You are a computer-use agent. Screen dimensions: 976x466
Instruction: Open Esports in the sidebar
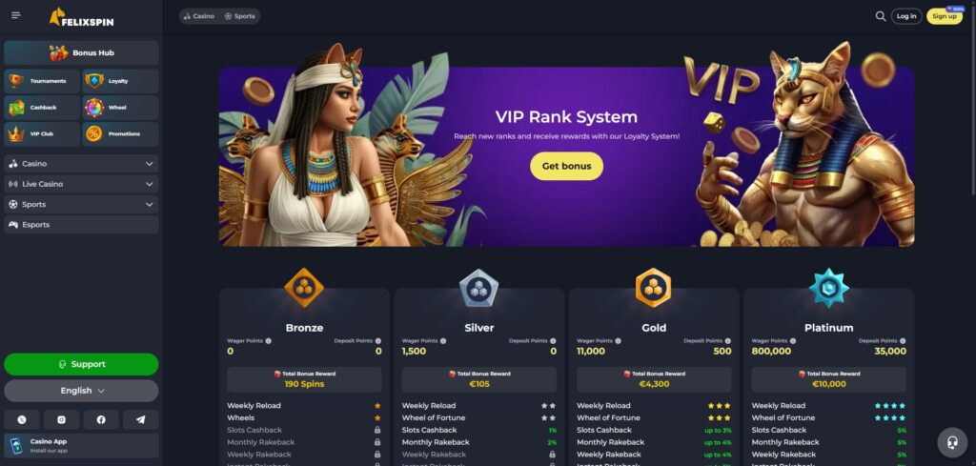point(81,225)
